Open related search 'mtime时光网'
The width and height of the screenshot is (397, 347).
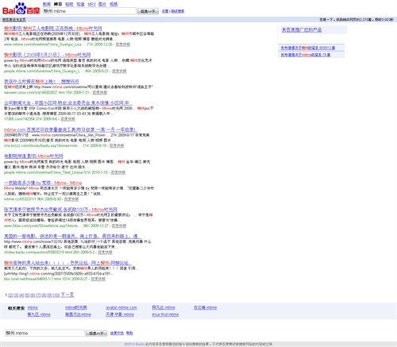76,307
